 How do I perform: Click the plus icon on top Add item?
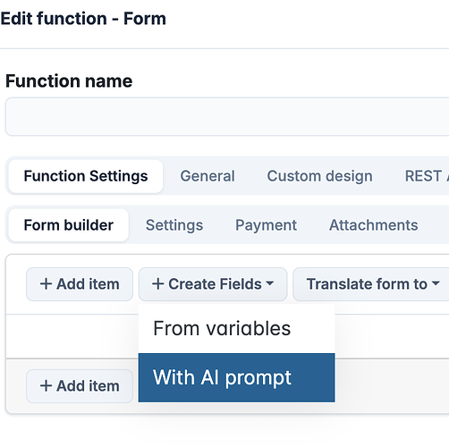(x=46, y=284)
